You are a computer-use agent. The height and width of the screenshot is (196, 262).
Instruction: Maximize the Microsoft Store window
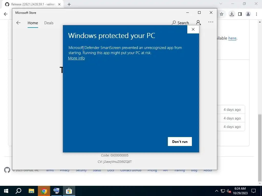coord(199,13)
